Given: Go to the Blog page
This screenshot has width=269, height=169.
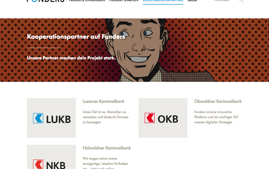Looking at the screenshot, I should pyautogui.click(x=192, y=1).
